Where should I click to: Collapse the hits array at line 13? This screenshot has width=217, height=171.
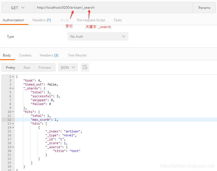pos(13,123)
